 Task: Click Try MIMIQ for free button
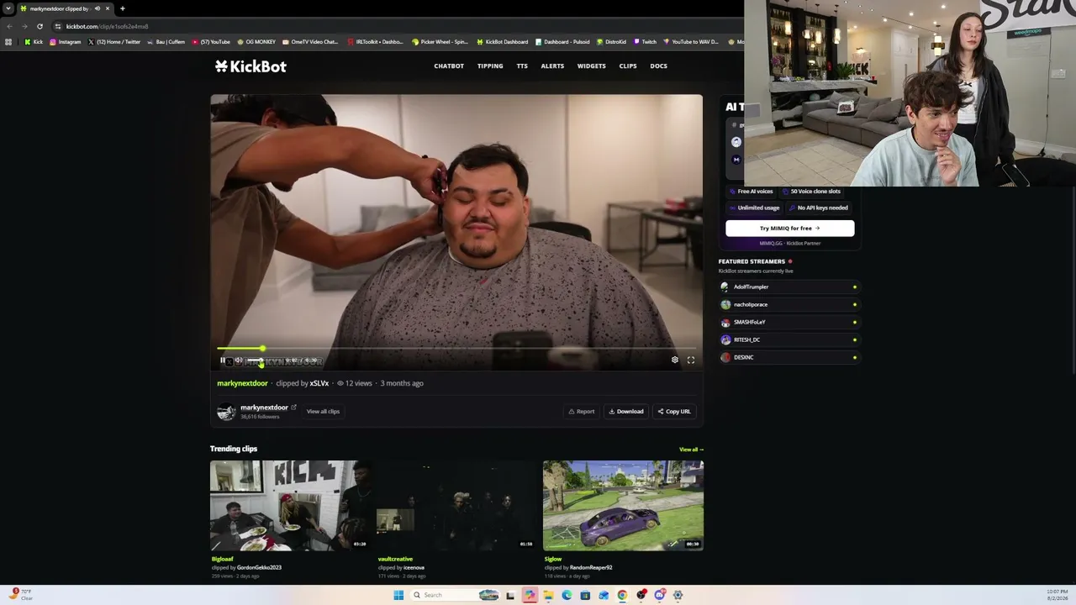click(790, 228)
